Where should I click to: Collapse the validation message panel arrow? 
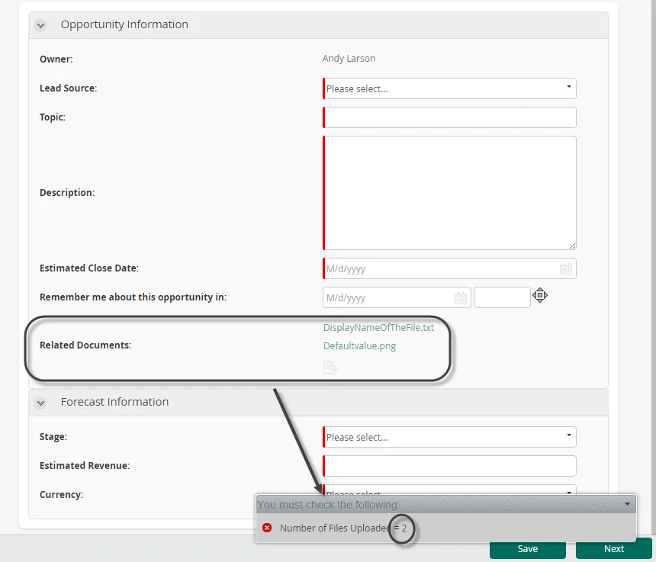pos(627,504)
